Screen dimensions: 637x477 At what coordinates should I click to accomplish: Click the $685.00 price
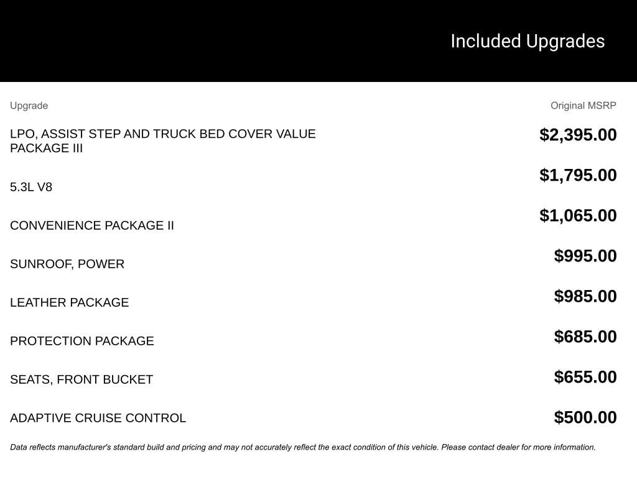coord(585,337)
